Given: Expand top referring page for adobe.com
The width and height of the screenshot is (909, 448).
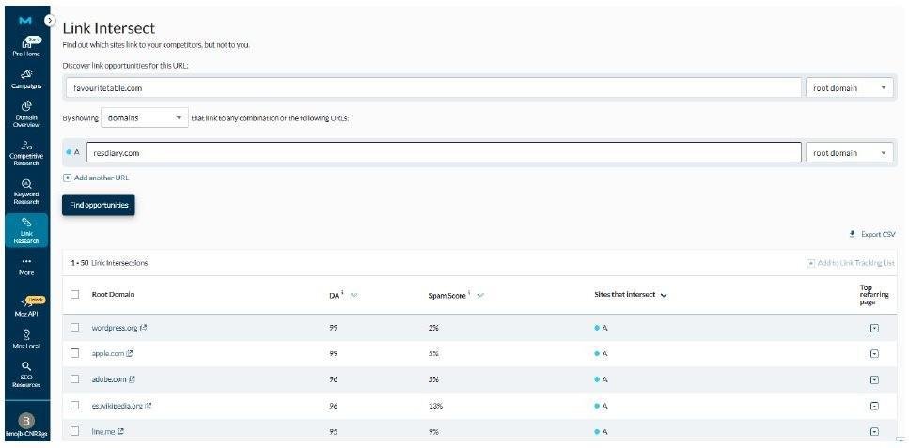Looking at the screenshot, I should point(875,379).
